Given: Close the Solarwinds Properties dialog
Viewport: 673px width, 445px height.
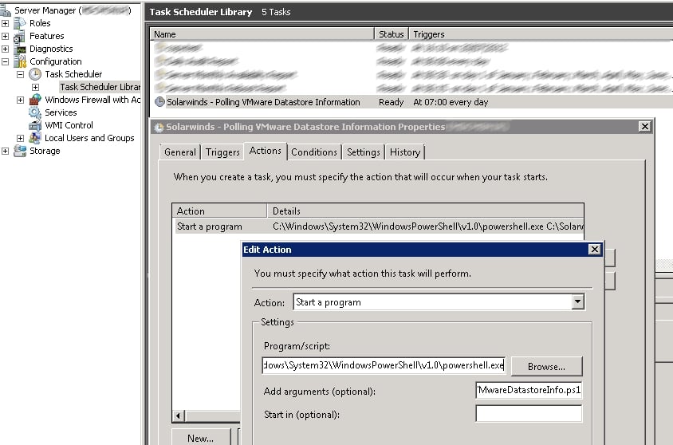Looking at the screenshot, I should [x=644, y=127].
